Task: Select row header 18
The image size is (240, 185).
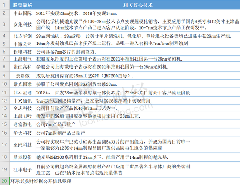Action: (x=5, y=157)
